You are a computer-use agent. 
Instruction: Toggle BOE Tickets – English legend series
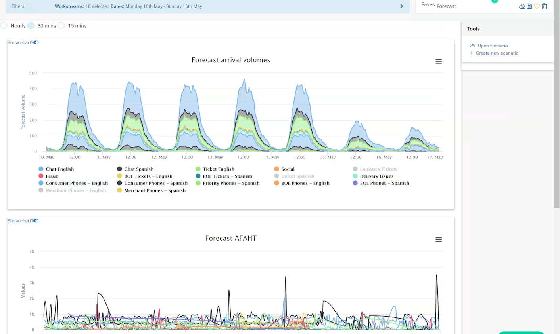[x=145, y=176]
